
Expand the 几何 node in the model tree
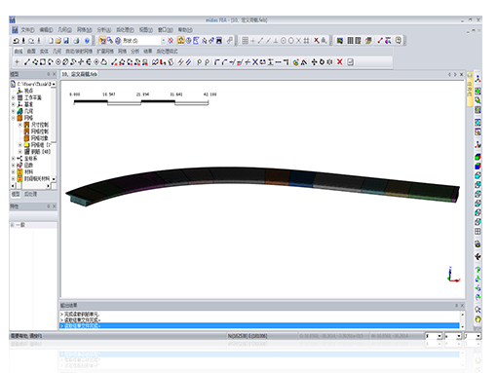tap(14, 111)
